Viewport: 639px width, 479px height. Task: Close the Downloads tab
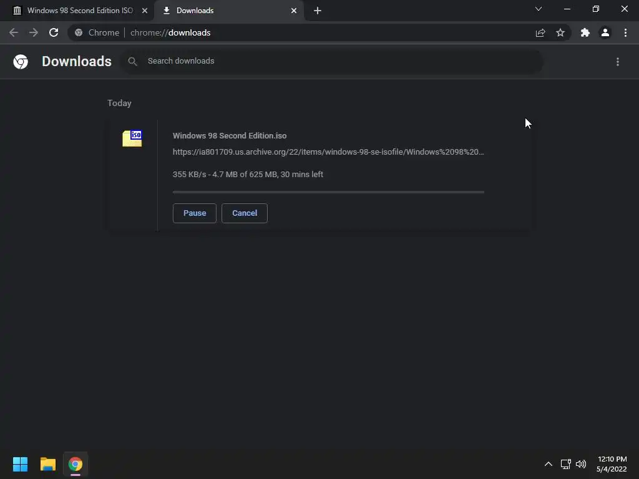tap(294, 11)
